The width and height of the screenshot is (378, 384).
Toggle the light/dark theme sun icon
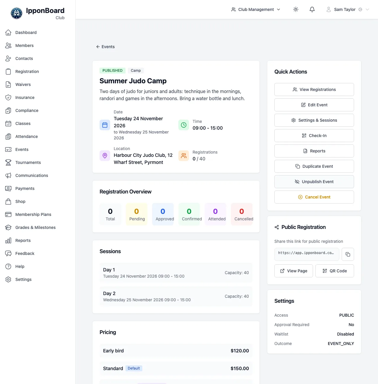click(296, 9)
